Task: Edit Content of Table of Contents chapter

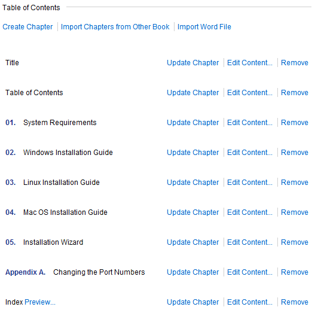Action: (250, 93)
